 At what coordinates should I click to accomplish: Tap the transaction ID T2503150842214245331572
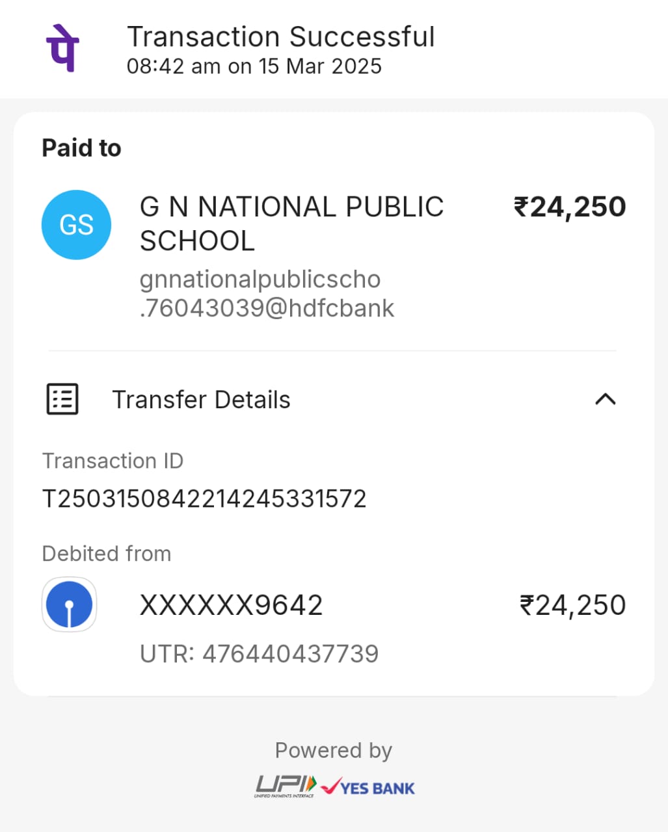204,499
